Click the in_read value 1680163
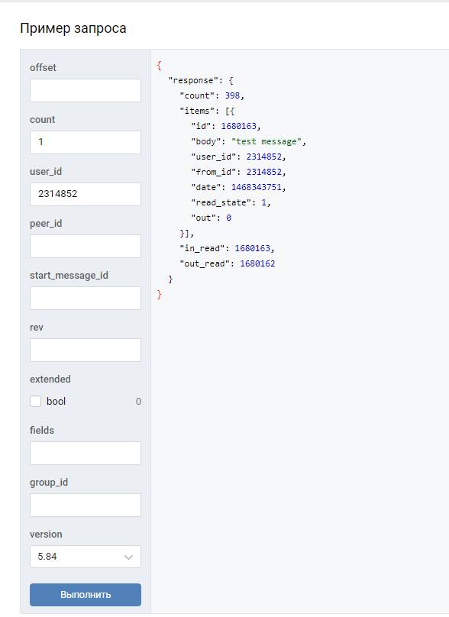Screen dimensions: 449x617 point(252,248)
